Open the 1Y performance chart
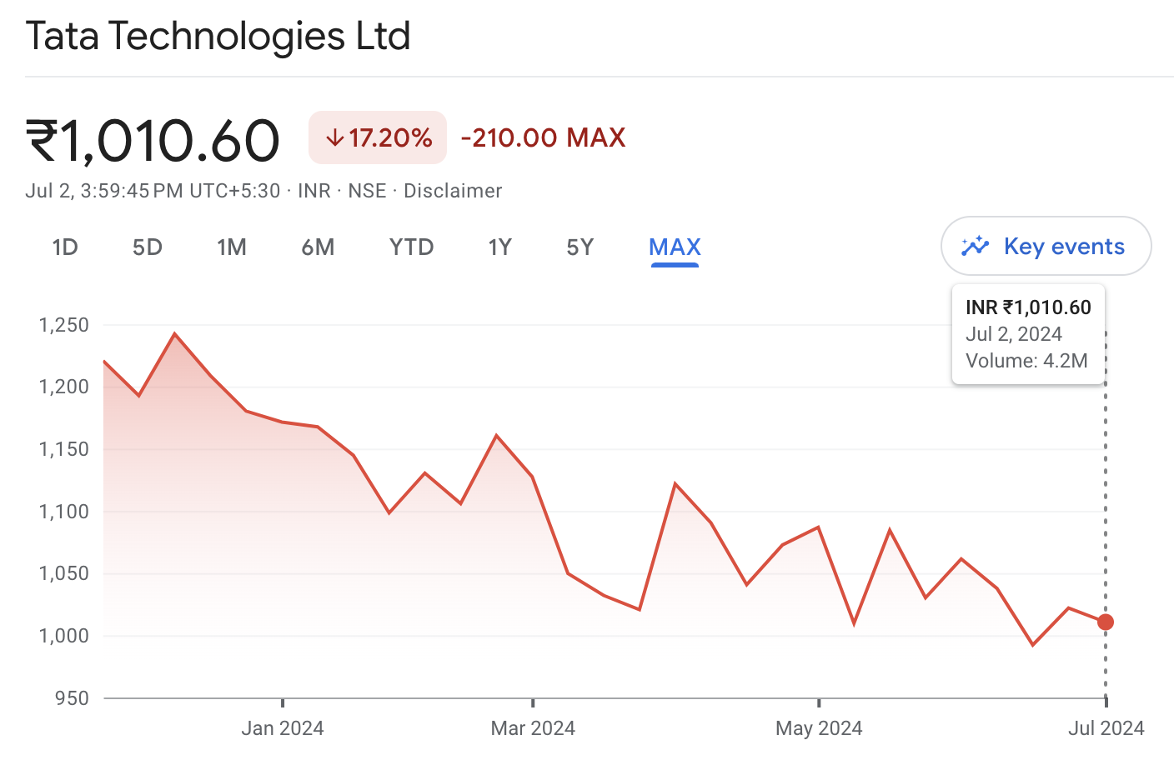The width and height of the screenshot is (1174, 765). (499, 247)
